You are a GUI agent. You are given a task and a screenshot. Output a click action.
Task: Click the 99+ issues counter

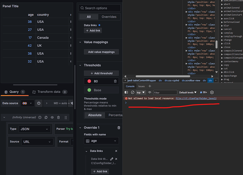(204, 92)
